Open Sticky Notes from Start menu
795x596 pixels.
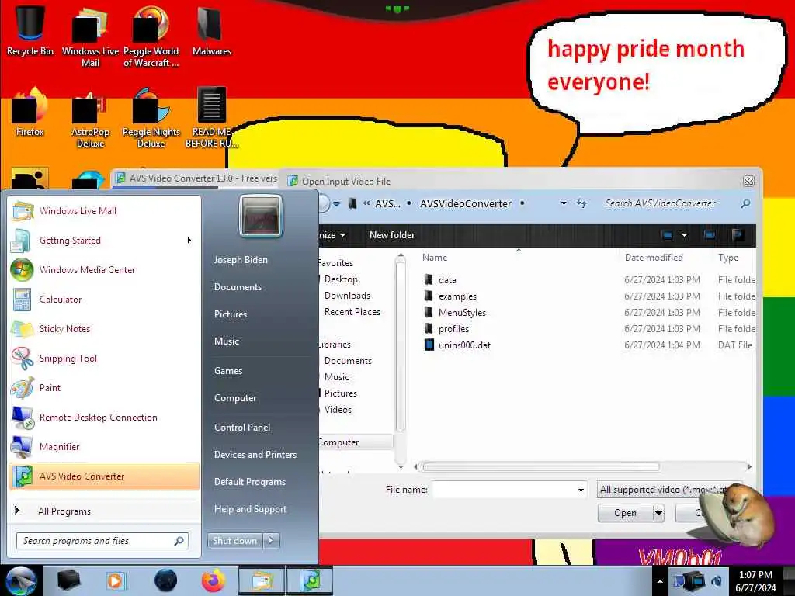click(105, 328)
